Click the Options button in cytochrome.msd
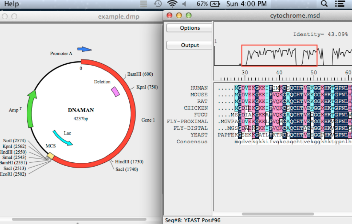The image size is (352, 224). 189,28
